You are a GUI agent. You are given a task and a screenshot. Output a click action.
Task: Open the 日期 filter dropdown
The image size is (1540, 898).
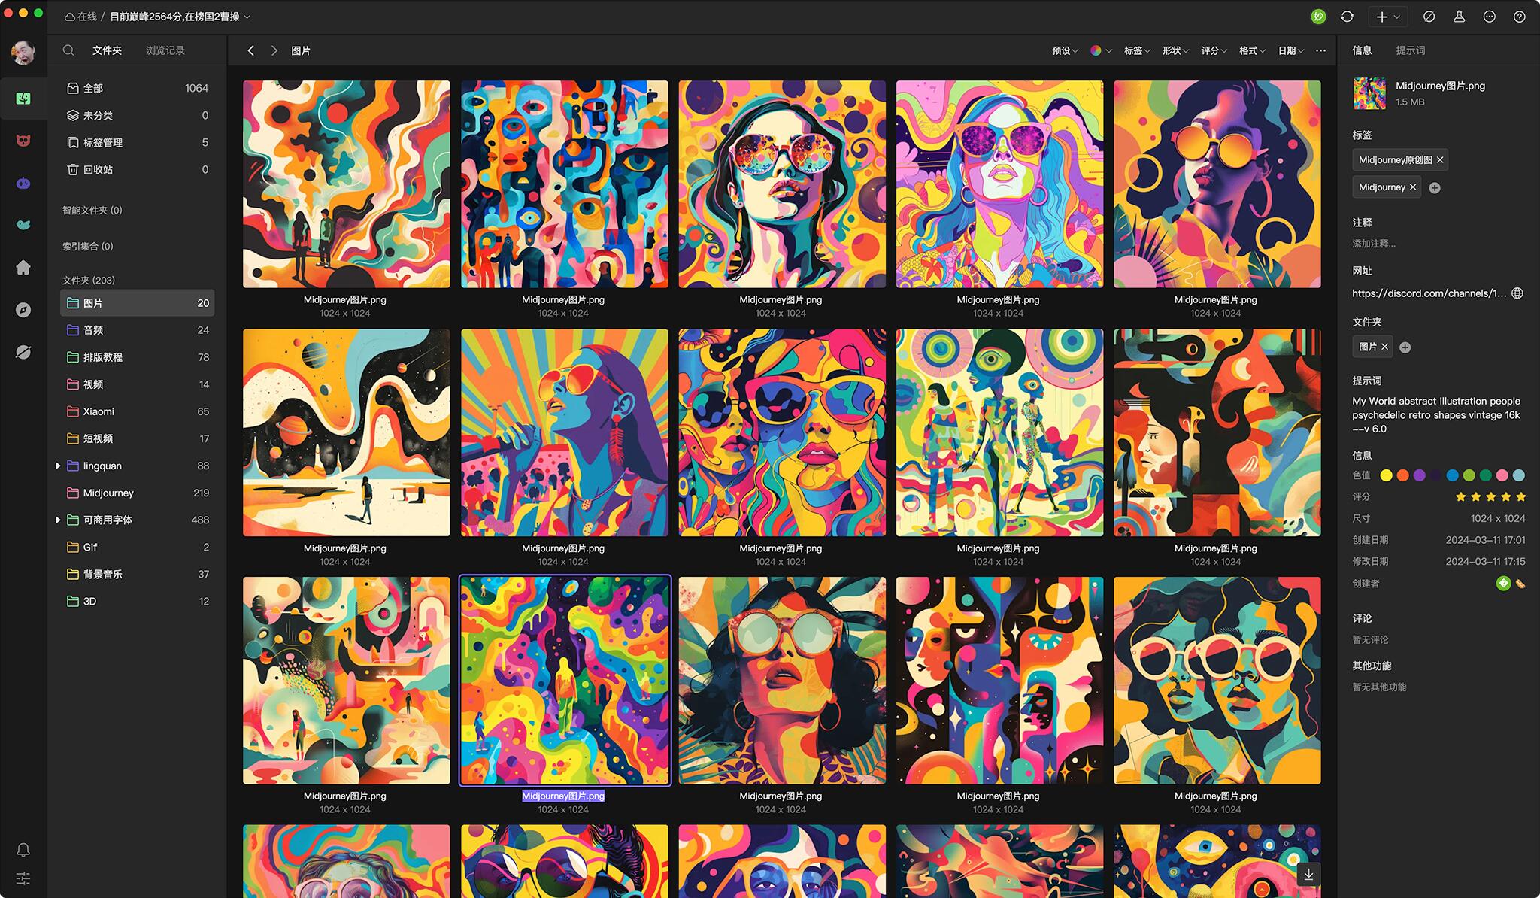pyautogui.click(x=1290, y=50)
